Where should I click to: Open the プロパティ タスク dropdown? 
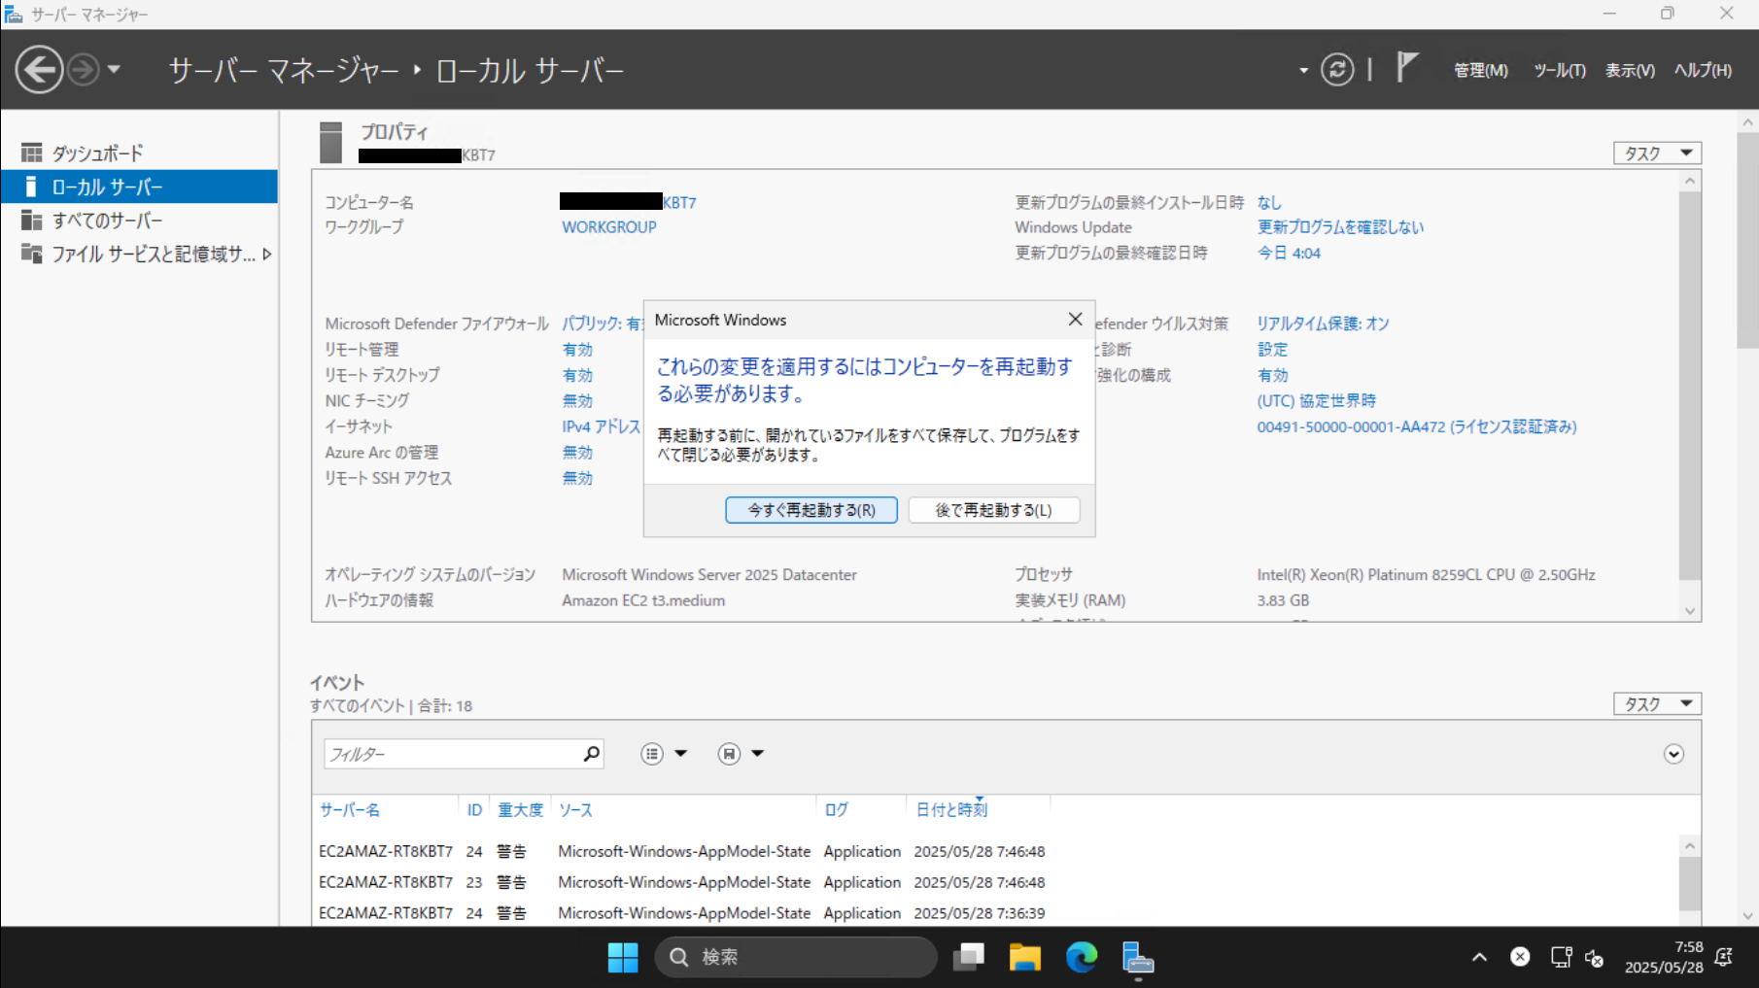click(x=1658, y=153)
